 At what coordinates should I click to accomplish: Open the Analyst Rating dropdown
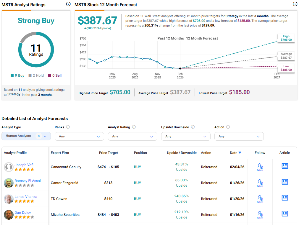click(132, 136)
